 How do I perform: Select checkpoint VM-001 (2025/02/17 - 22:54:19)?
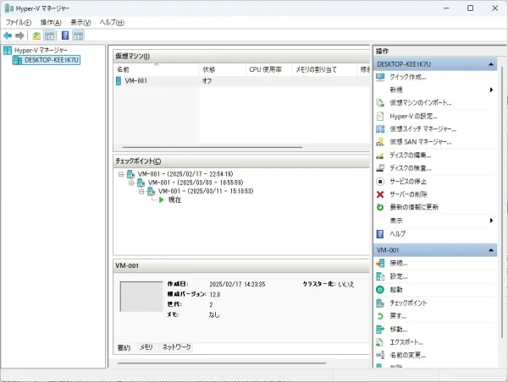[185, 174]
